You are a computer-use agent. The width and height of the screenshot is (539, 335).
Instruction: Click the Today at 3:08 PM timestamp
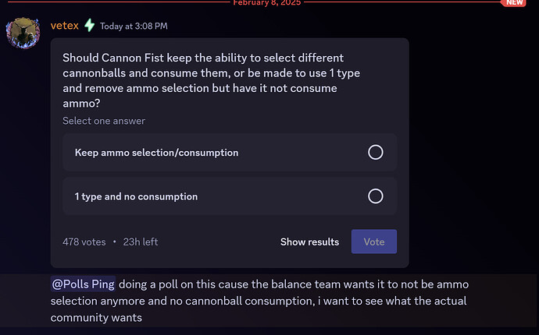[134, 26]
